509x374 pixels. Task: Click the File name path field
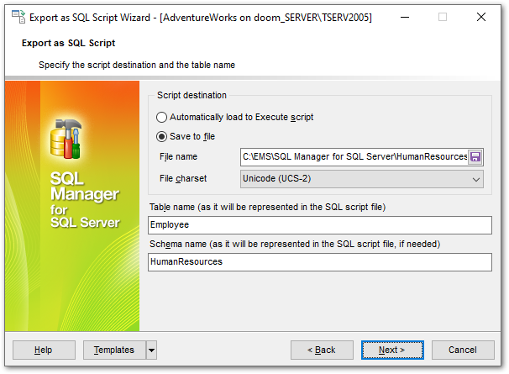354,157
